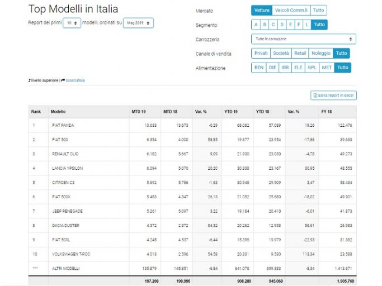Choose segment A

(256, 25)
